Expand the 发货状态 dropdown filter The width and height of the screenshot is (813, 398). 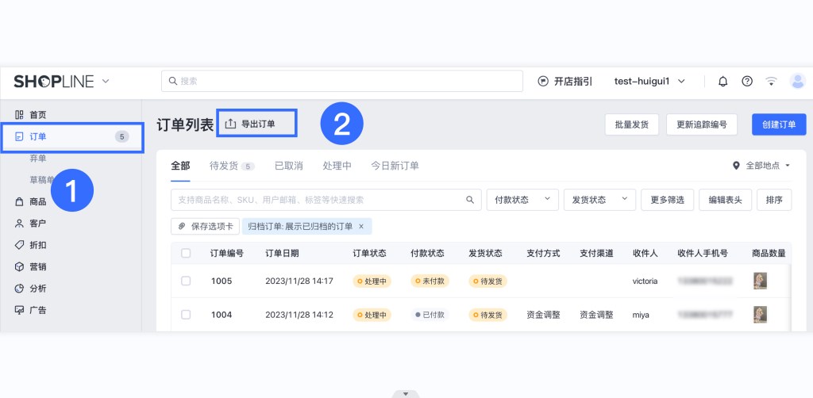[x=599, y=200]
